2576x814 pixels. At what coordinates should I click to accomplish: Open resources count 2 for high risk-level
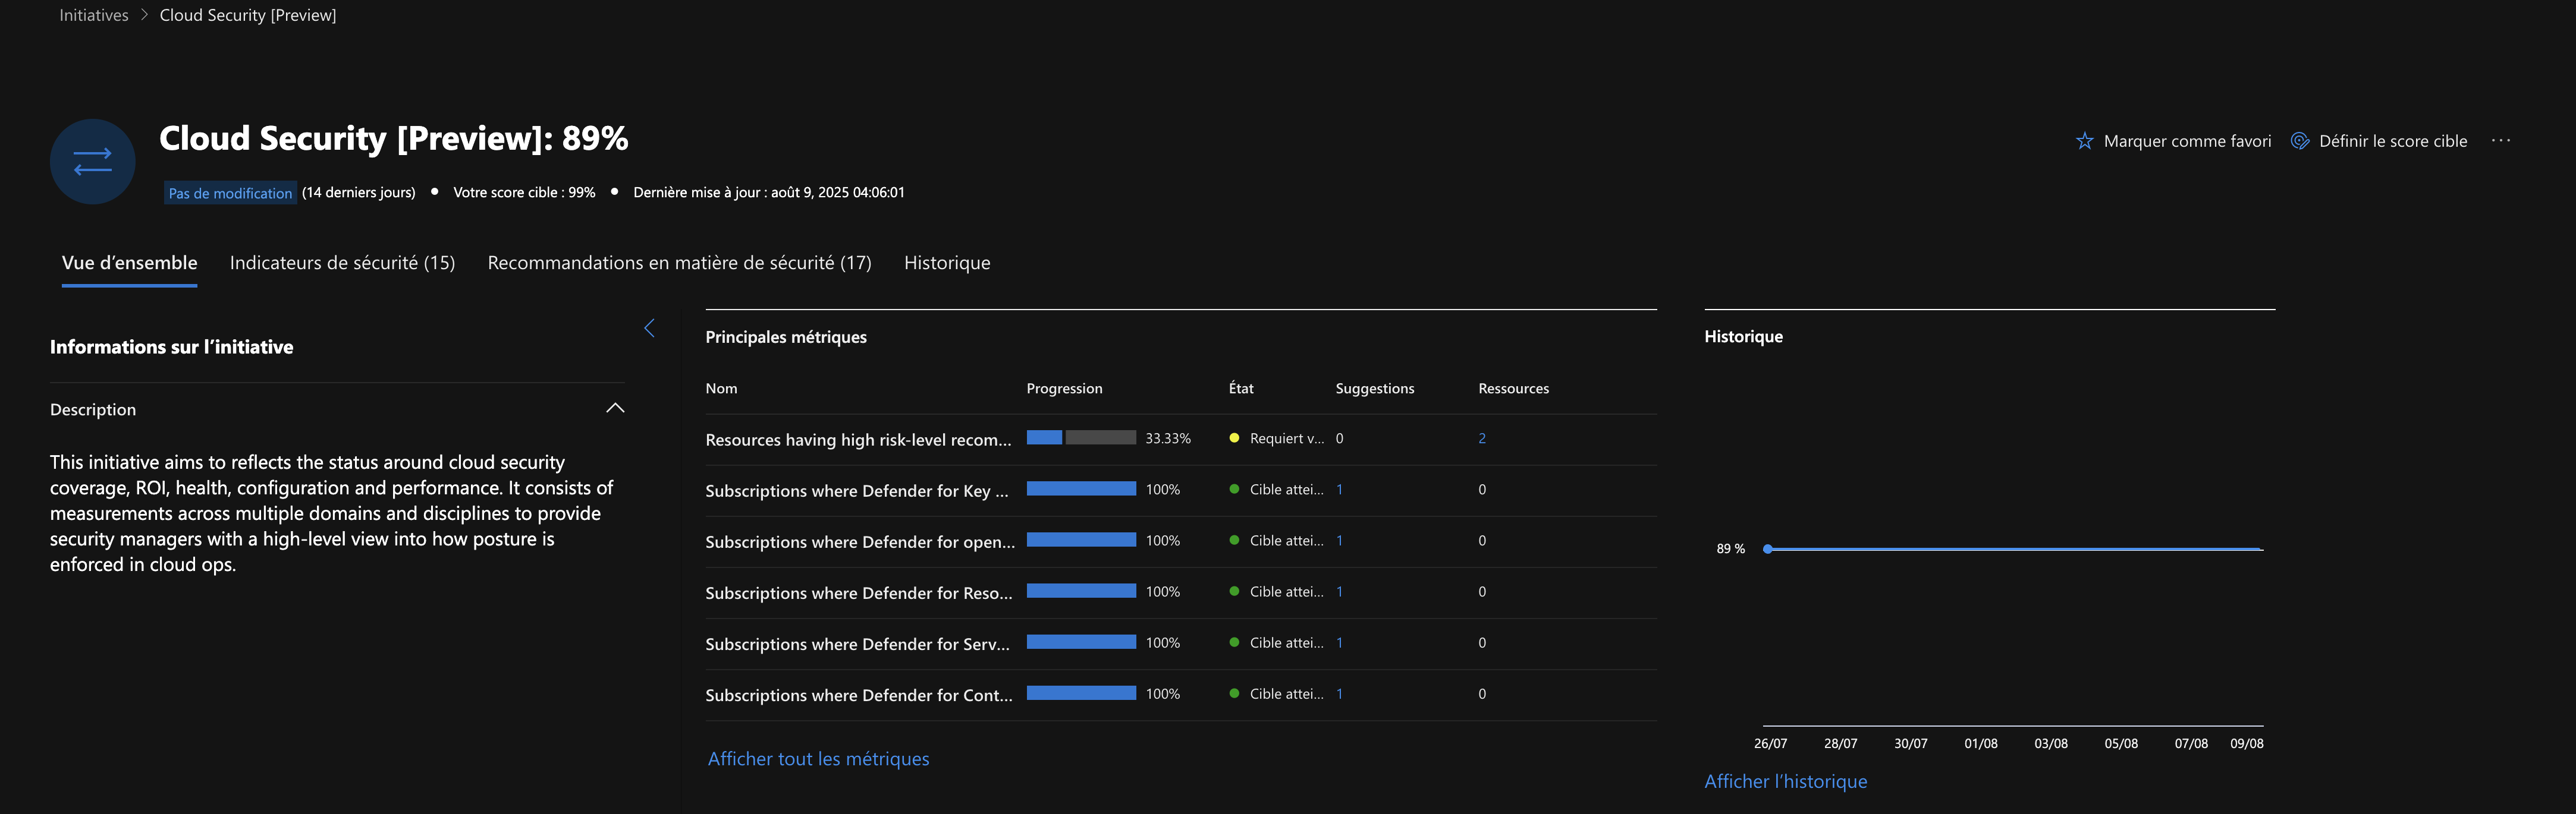[x=1482, y=438]
